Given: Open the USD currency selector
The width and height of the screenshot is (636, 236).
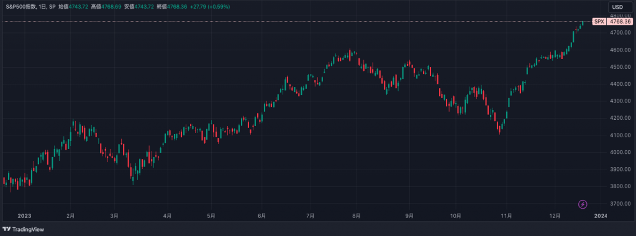Looking at the screenshot, I should [x=620, y=7].
